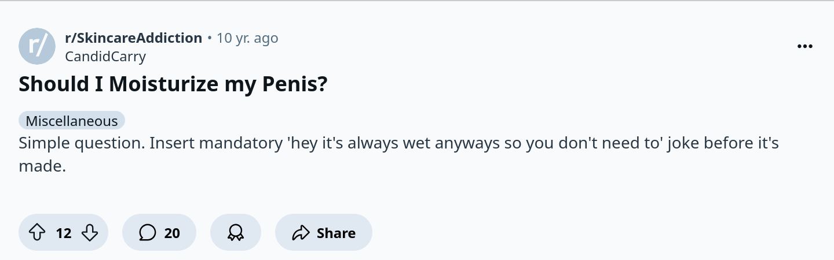Filter by the Miscellaneous flair tag

72,121
